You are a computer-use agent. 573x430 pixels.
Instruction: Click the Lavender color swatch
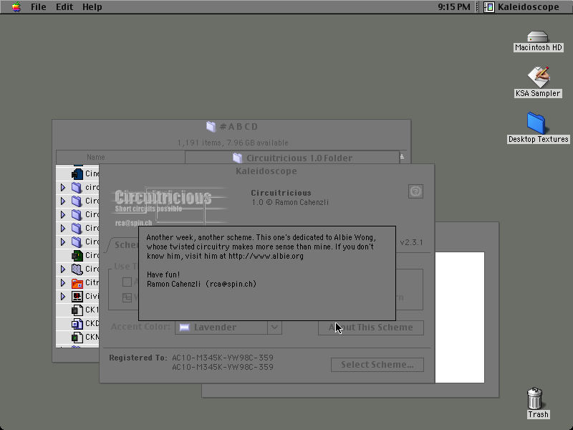(185, 328)
